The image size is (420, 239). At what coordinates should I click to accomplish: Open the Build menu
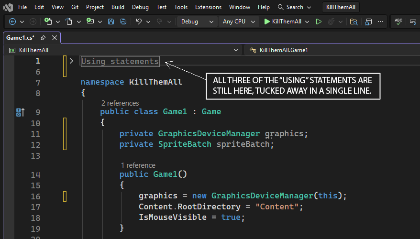click(118, 7)
